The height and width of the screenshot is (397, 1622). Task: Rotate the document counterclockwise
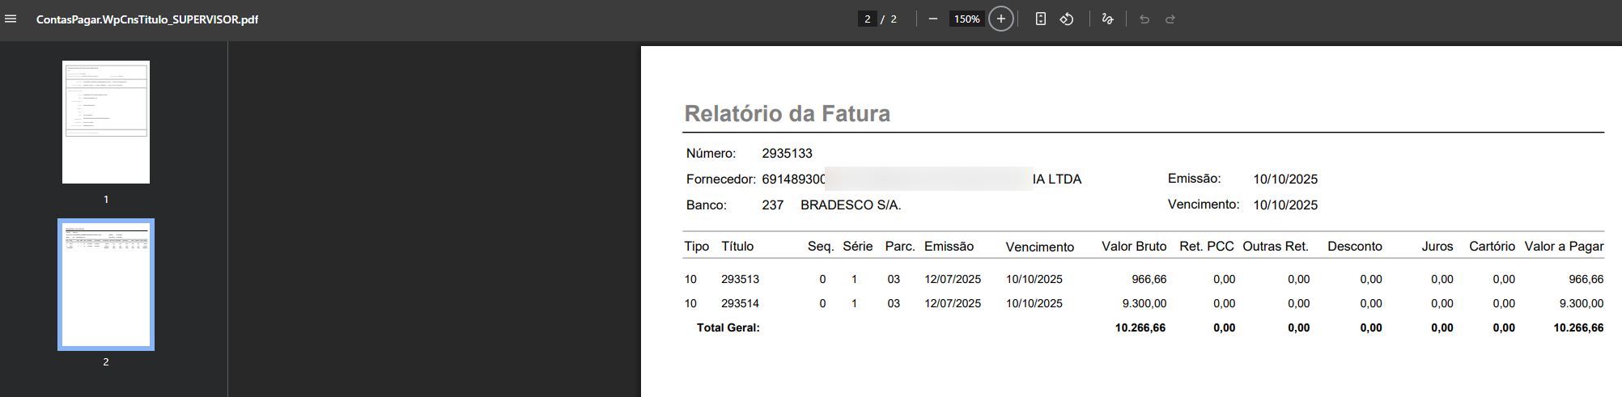point(1067,19)
